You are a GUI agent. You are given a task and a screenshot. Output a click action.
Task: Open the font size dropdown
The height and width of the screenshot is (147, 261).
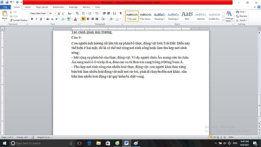click(55, 14)
